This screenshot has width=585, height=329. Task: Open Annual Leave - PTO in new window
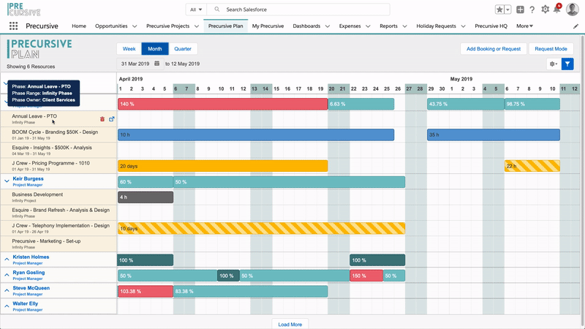(112, 119)
